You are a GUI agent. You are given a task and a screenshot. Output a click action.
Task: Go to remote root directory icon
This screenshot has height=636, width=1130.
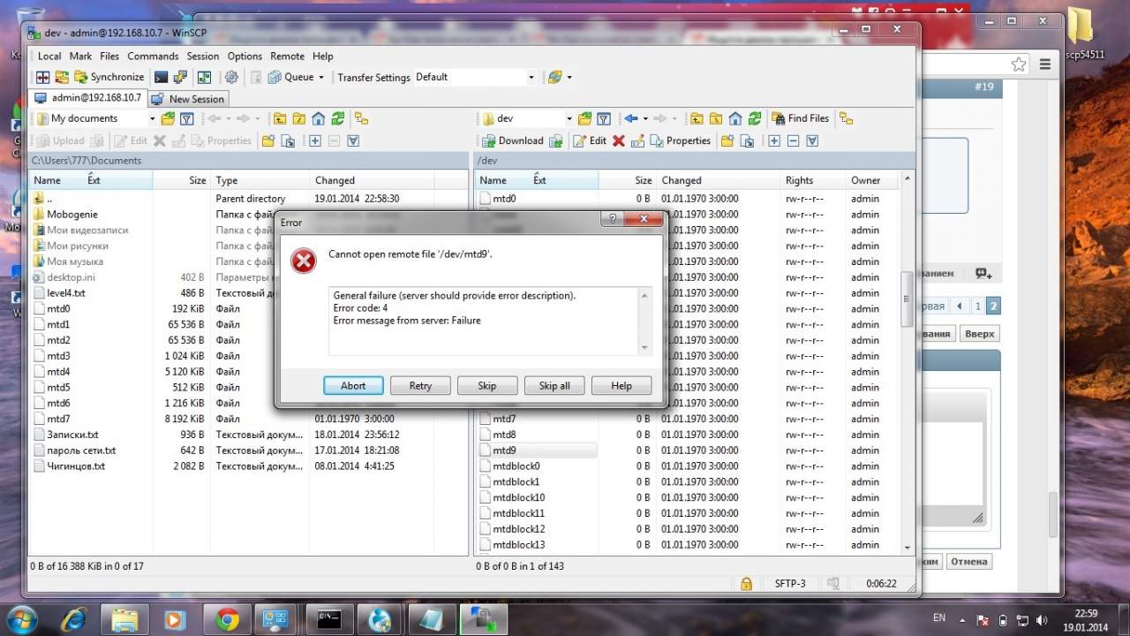[x=716, y=118]
